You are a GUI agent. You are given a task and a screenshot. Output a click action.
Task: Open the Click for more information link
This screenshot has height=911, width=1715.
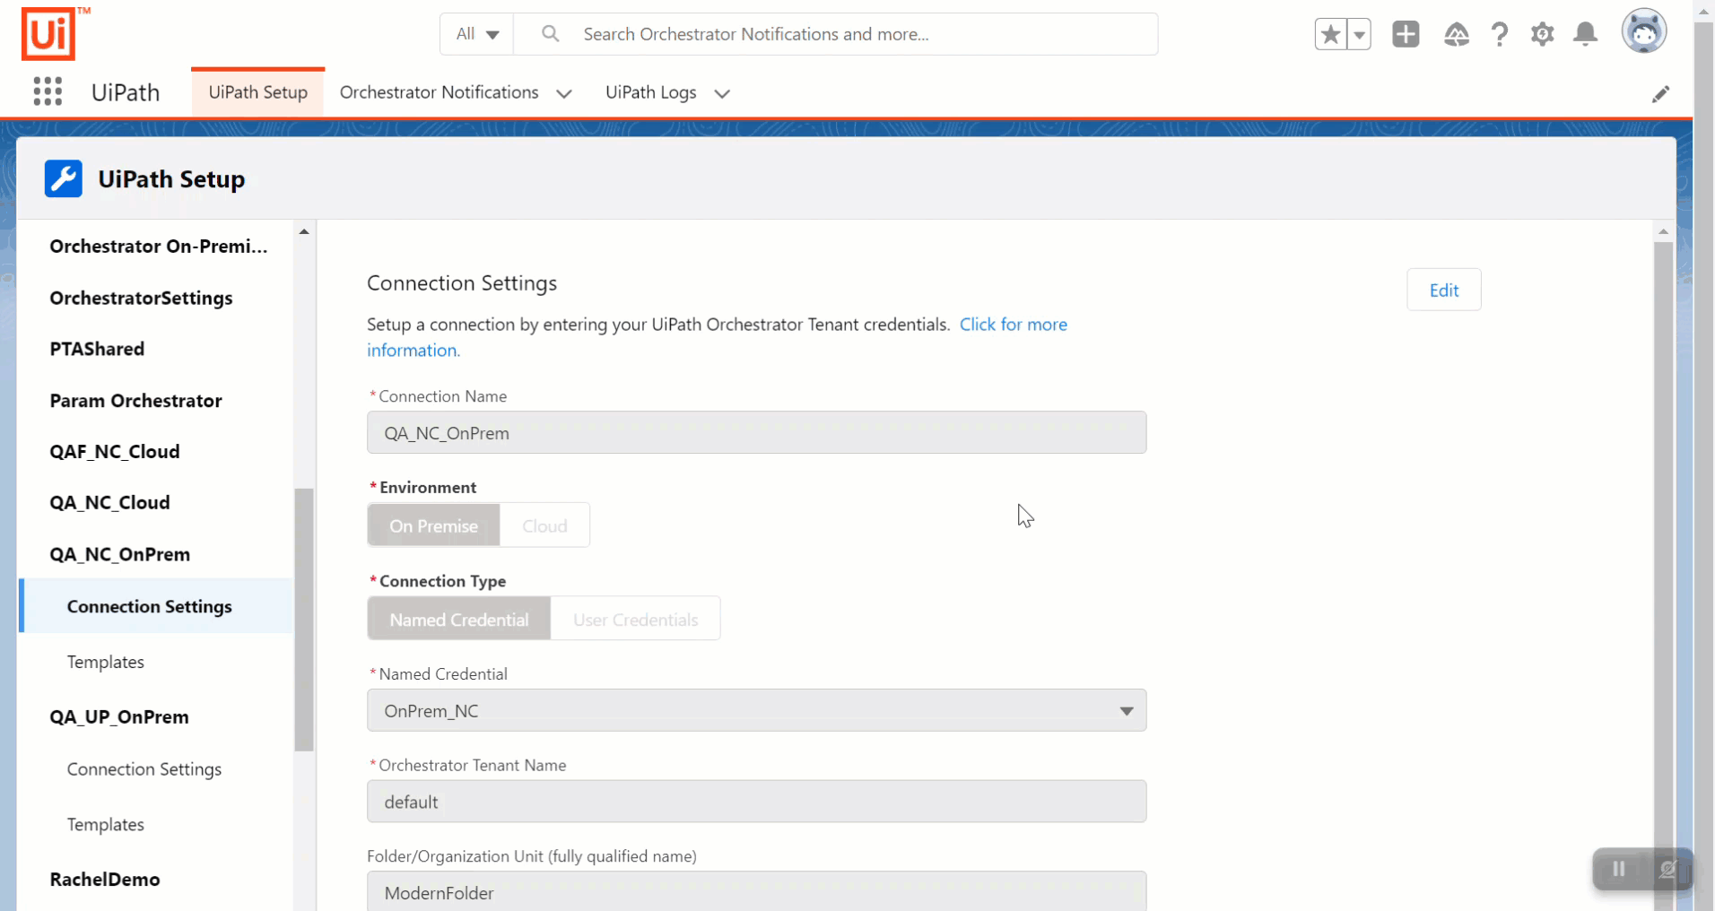1013,325
